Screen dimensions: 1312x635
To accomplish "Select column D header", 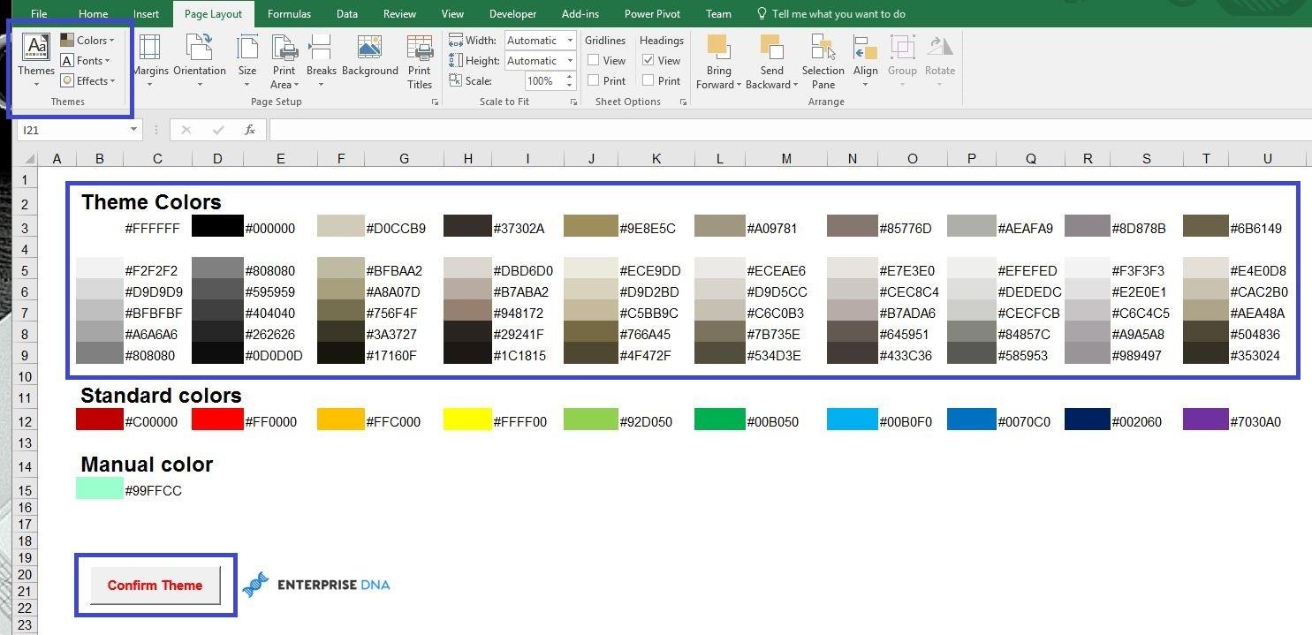I will coord(217,159).
